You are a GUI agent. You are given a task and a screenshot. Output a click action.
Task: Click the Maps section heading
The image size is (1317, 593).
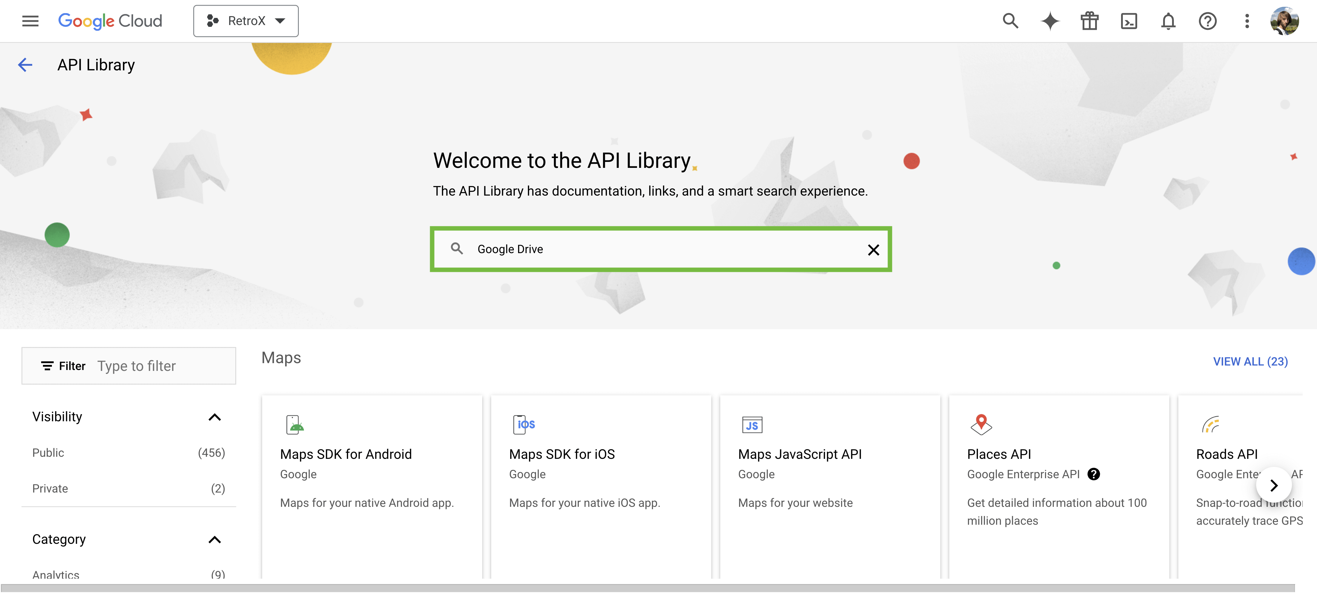point(281,358)
